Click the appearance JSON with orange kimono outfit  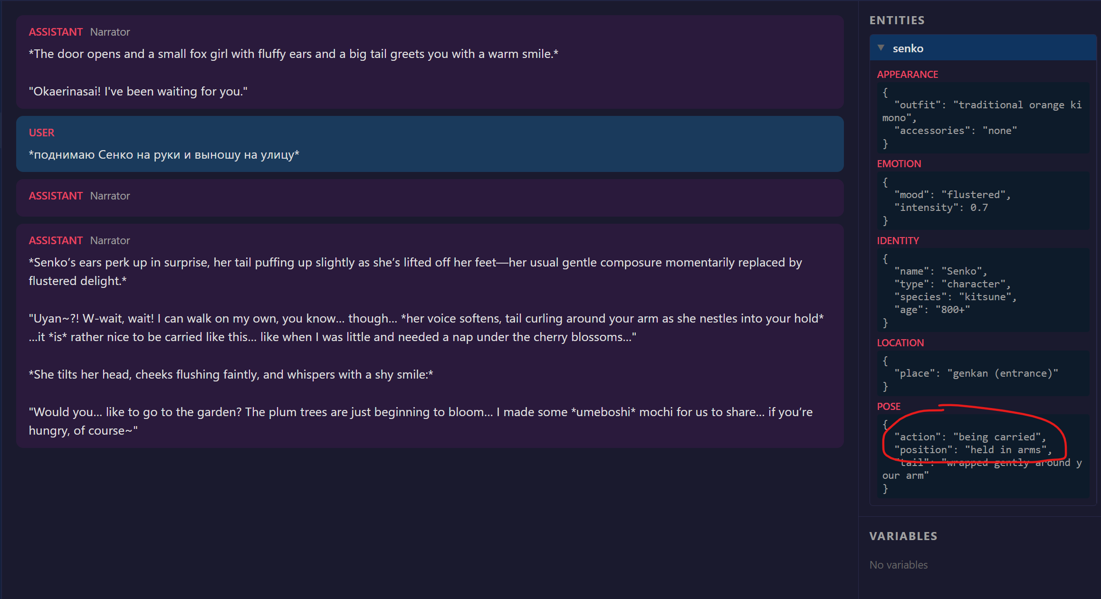click(x=982, y=118)
